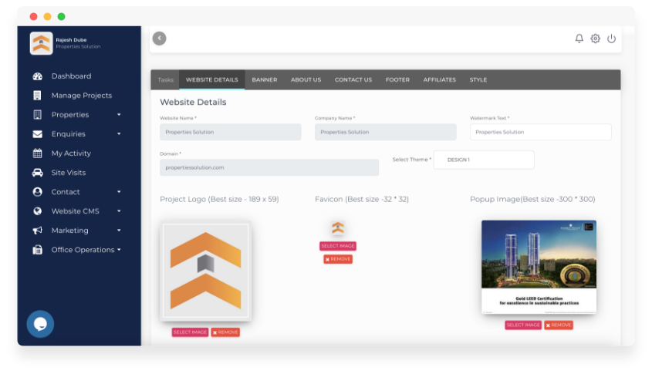Open the settings gear icon
The height and width of the screenshot is (374, 652).
point(595,39)
